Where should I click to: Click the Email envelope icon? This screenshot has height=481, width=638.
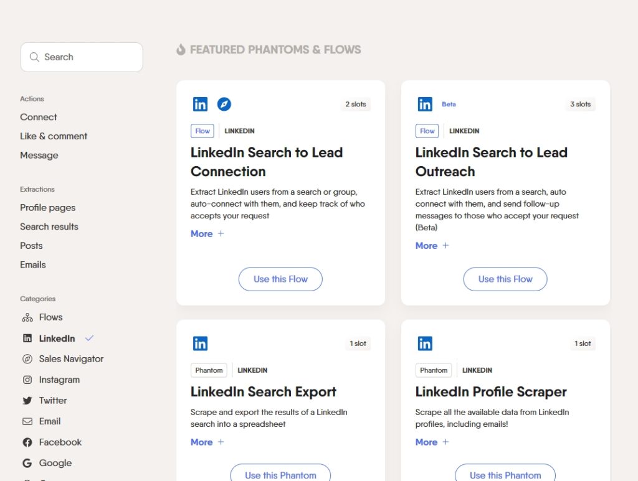pyautogui.click(x=27, y=421)
